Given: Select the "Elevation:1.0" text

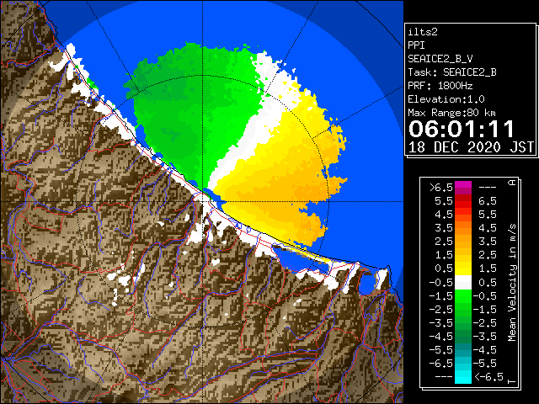Looking at the screenshot, I should tap(446, 99).
